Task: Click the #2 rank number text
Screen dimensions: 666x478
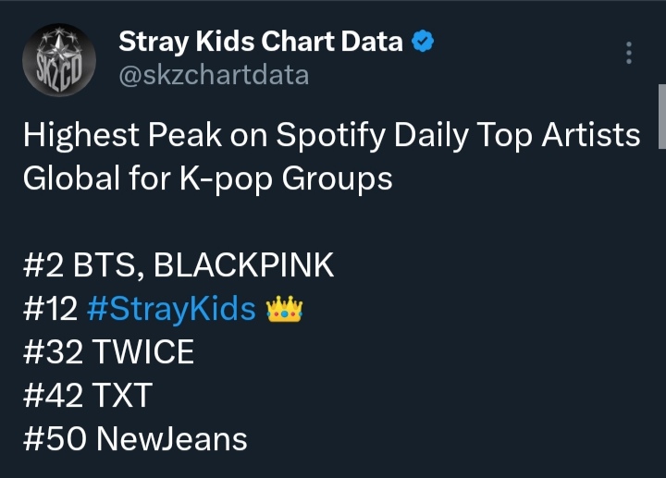Action: click(x=43, y=265)
